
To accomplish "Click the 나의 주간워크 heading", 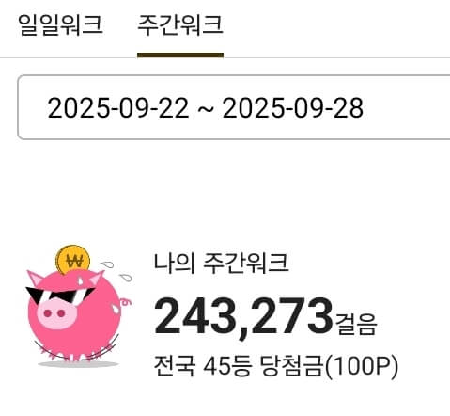I will (221, 264).
